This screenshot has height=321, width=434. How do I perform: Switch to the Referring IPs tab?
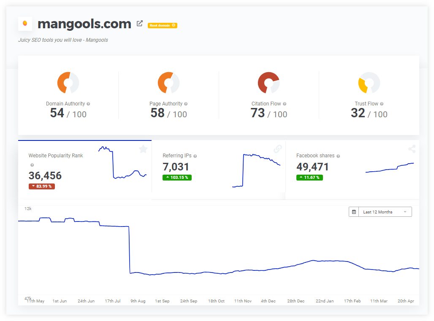218,170
